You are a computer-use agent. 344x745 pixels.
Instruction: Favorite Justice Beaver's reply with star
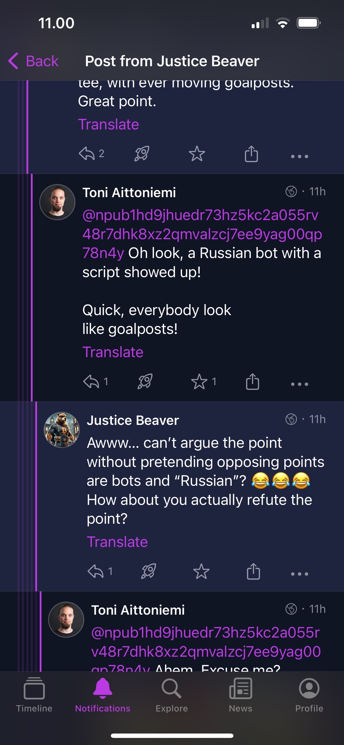pyautogui.click(x=201, y=571)
